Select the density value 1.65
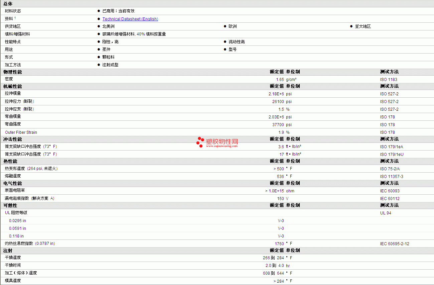434x285 pixels. tap(280, 80)
